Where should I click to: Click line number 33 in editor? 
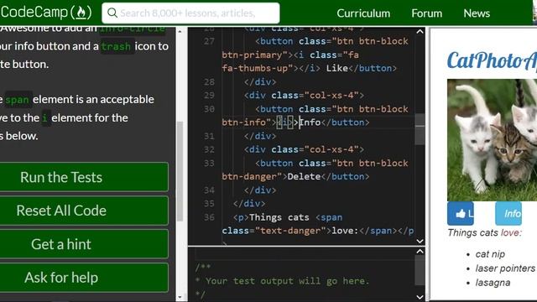pos(209,163)
